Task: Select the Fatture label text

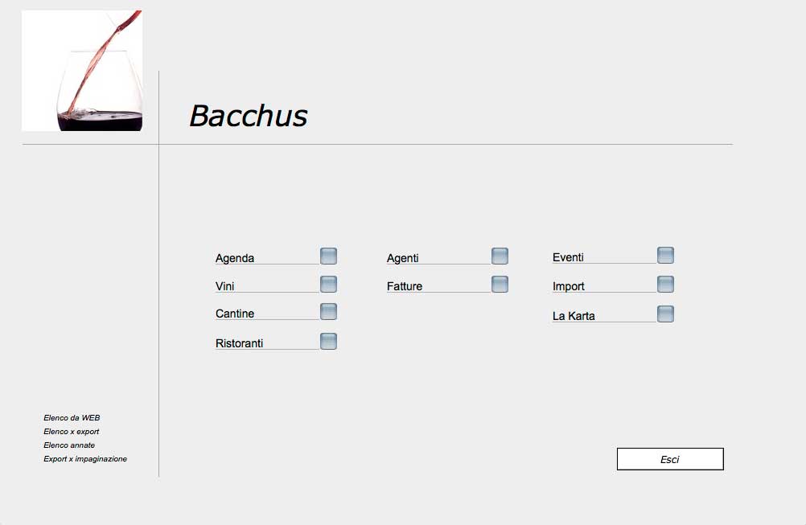Action: pyautogui.click(x=405, y=286)
